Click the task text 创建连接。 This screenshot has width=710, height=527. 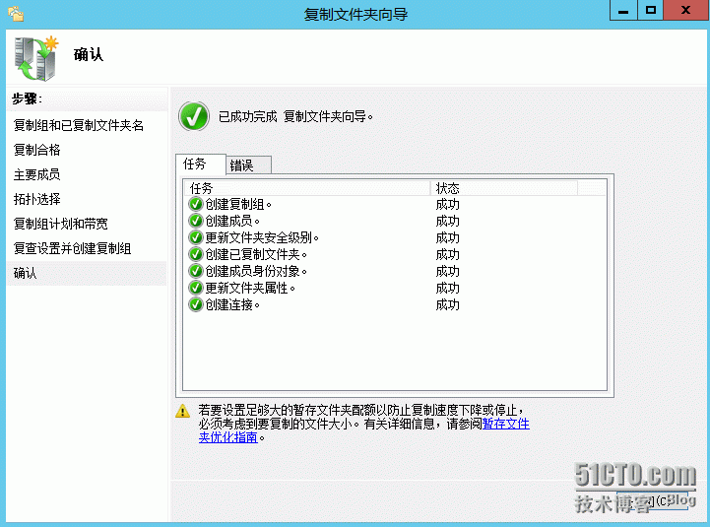[x=232, y=305]
